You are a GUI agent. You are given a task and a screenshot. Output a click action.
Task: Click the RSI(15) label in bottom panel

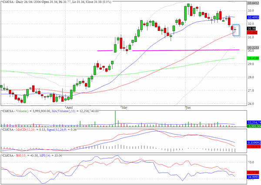pyautogui.click(x=21, y=155)
